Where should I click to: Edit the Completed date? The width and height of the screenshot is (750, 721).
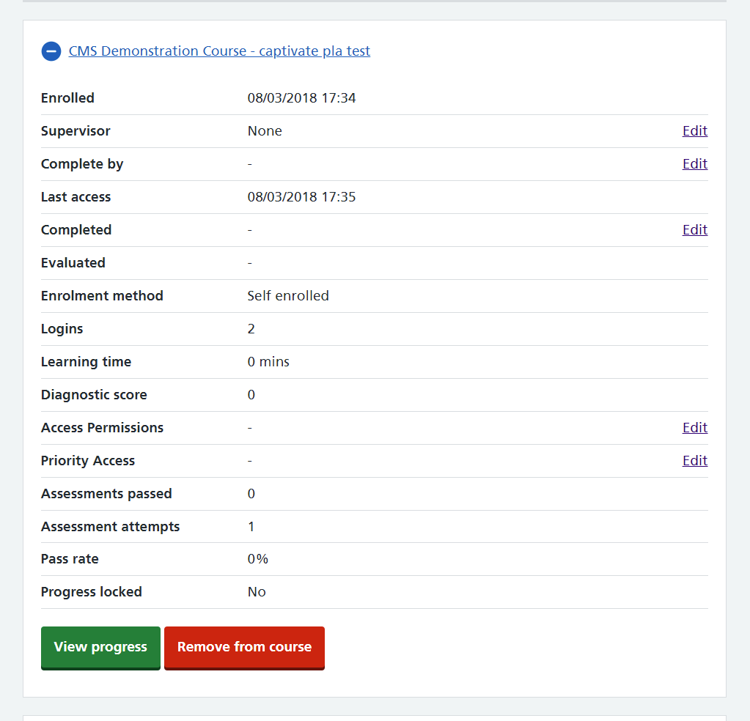[694, 229]
